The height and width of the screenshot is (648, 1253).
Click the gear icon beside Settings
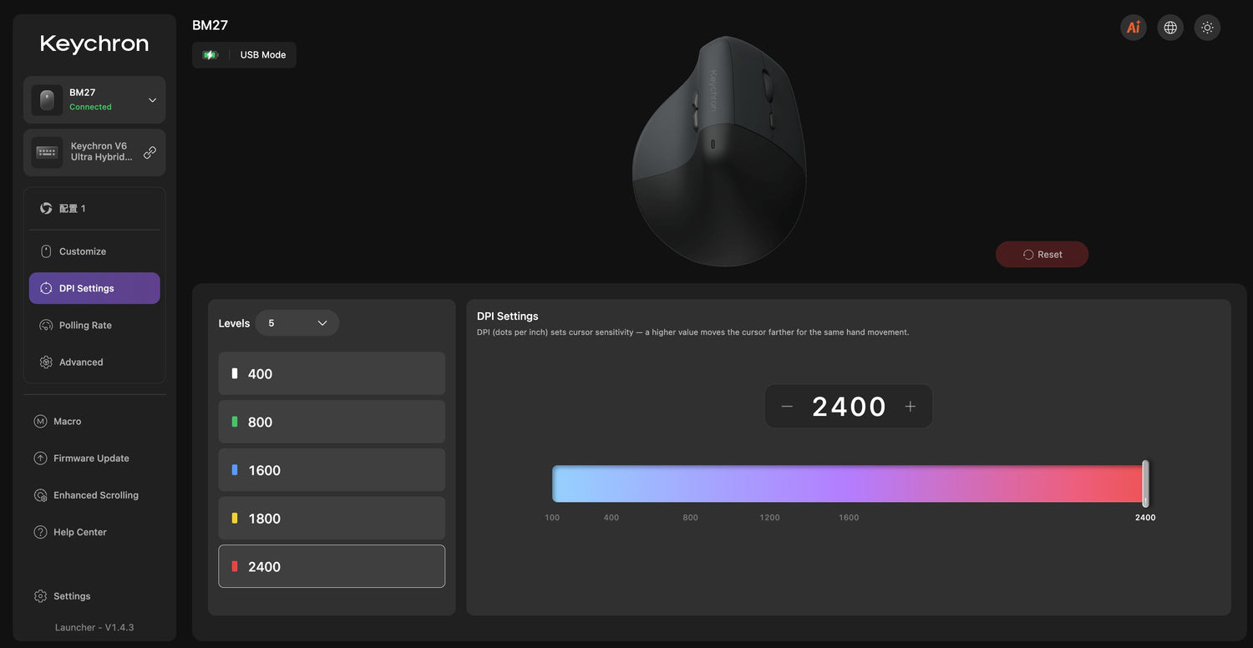pos(40,596)
